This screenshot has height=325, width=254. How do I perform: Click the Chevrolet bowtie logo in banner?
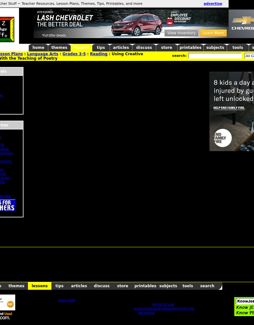pos(243,21)
